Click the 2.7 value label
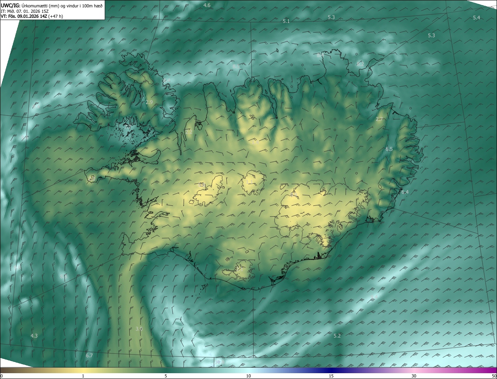The height and width of the screenshot is (379, 497). click(x=379, y=119)
